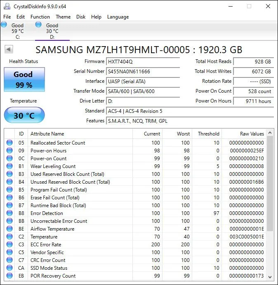The height and width of the screenshot is (285, 278).
Task: Click status orb for Used Reserved Block Count
Action: tap(9, 174)
